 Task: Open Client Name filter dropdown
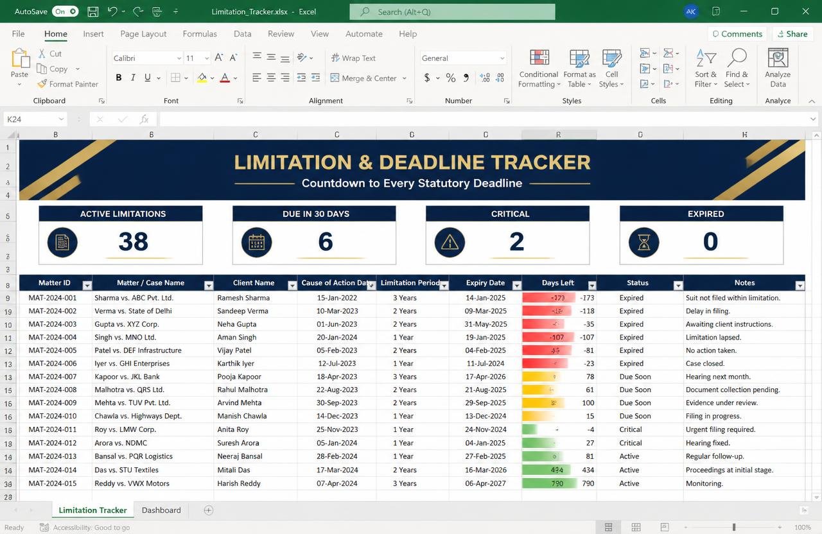pos(292,286)
